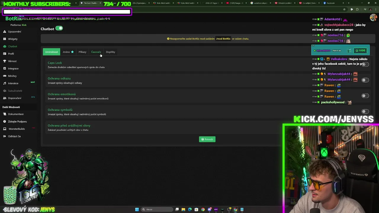Switch to the Časovače tab
Screen dimensions: 379x213
pos(96,52)
